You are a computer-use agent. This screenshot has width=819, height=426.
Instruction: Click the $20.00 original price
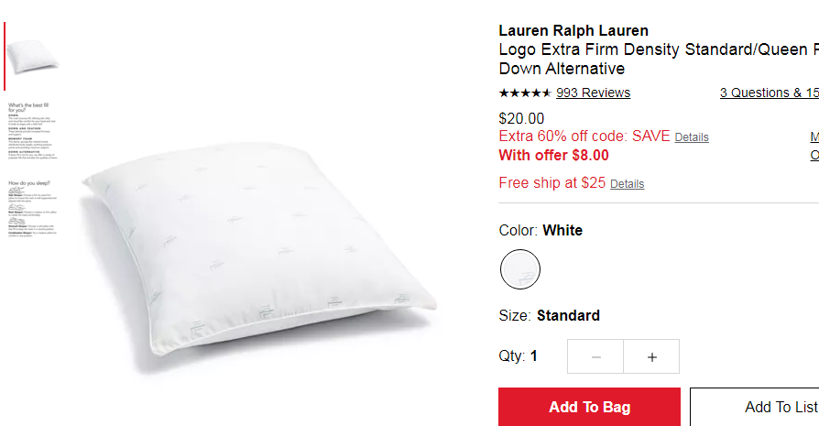[521, 118]
